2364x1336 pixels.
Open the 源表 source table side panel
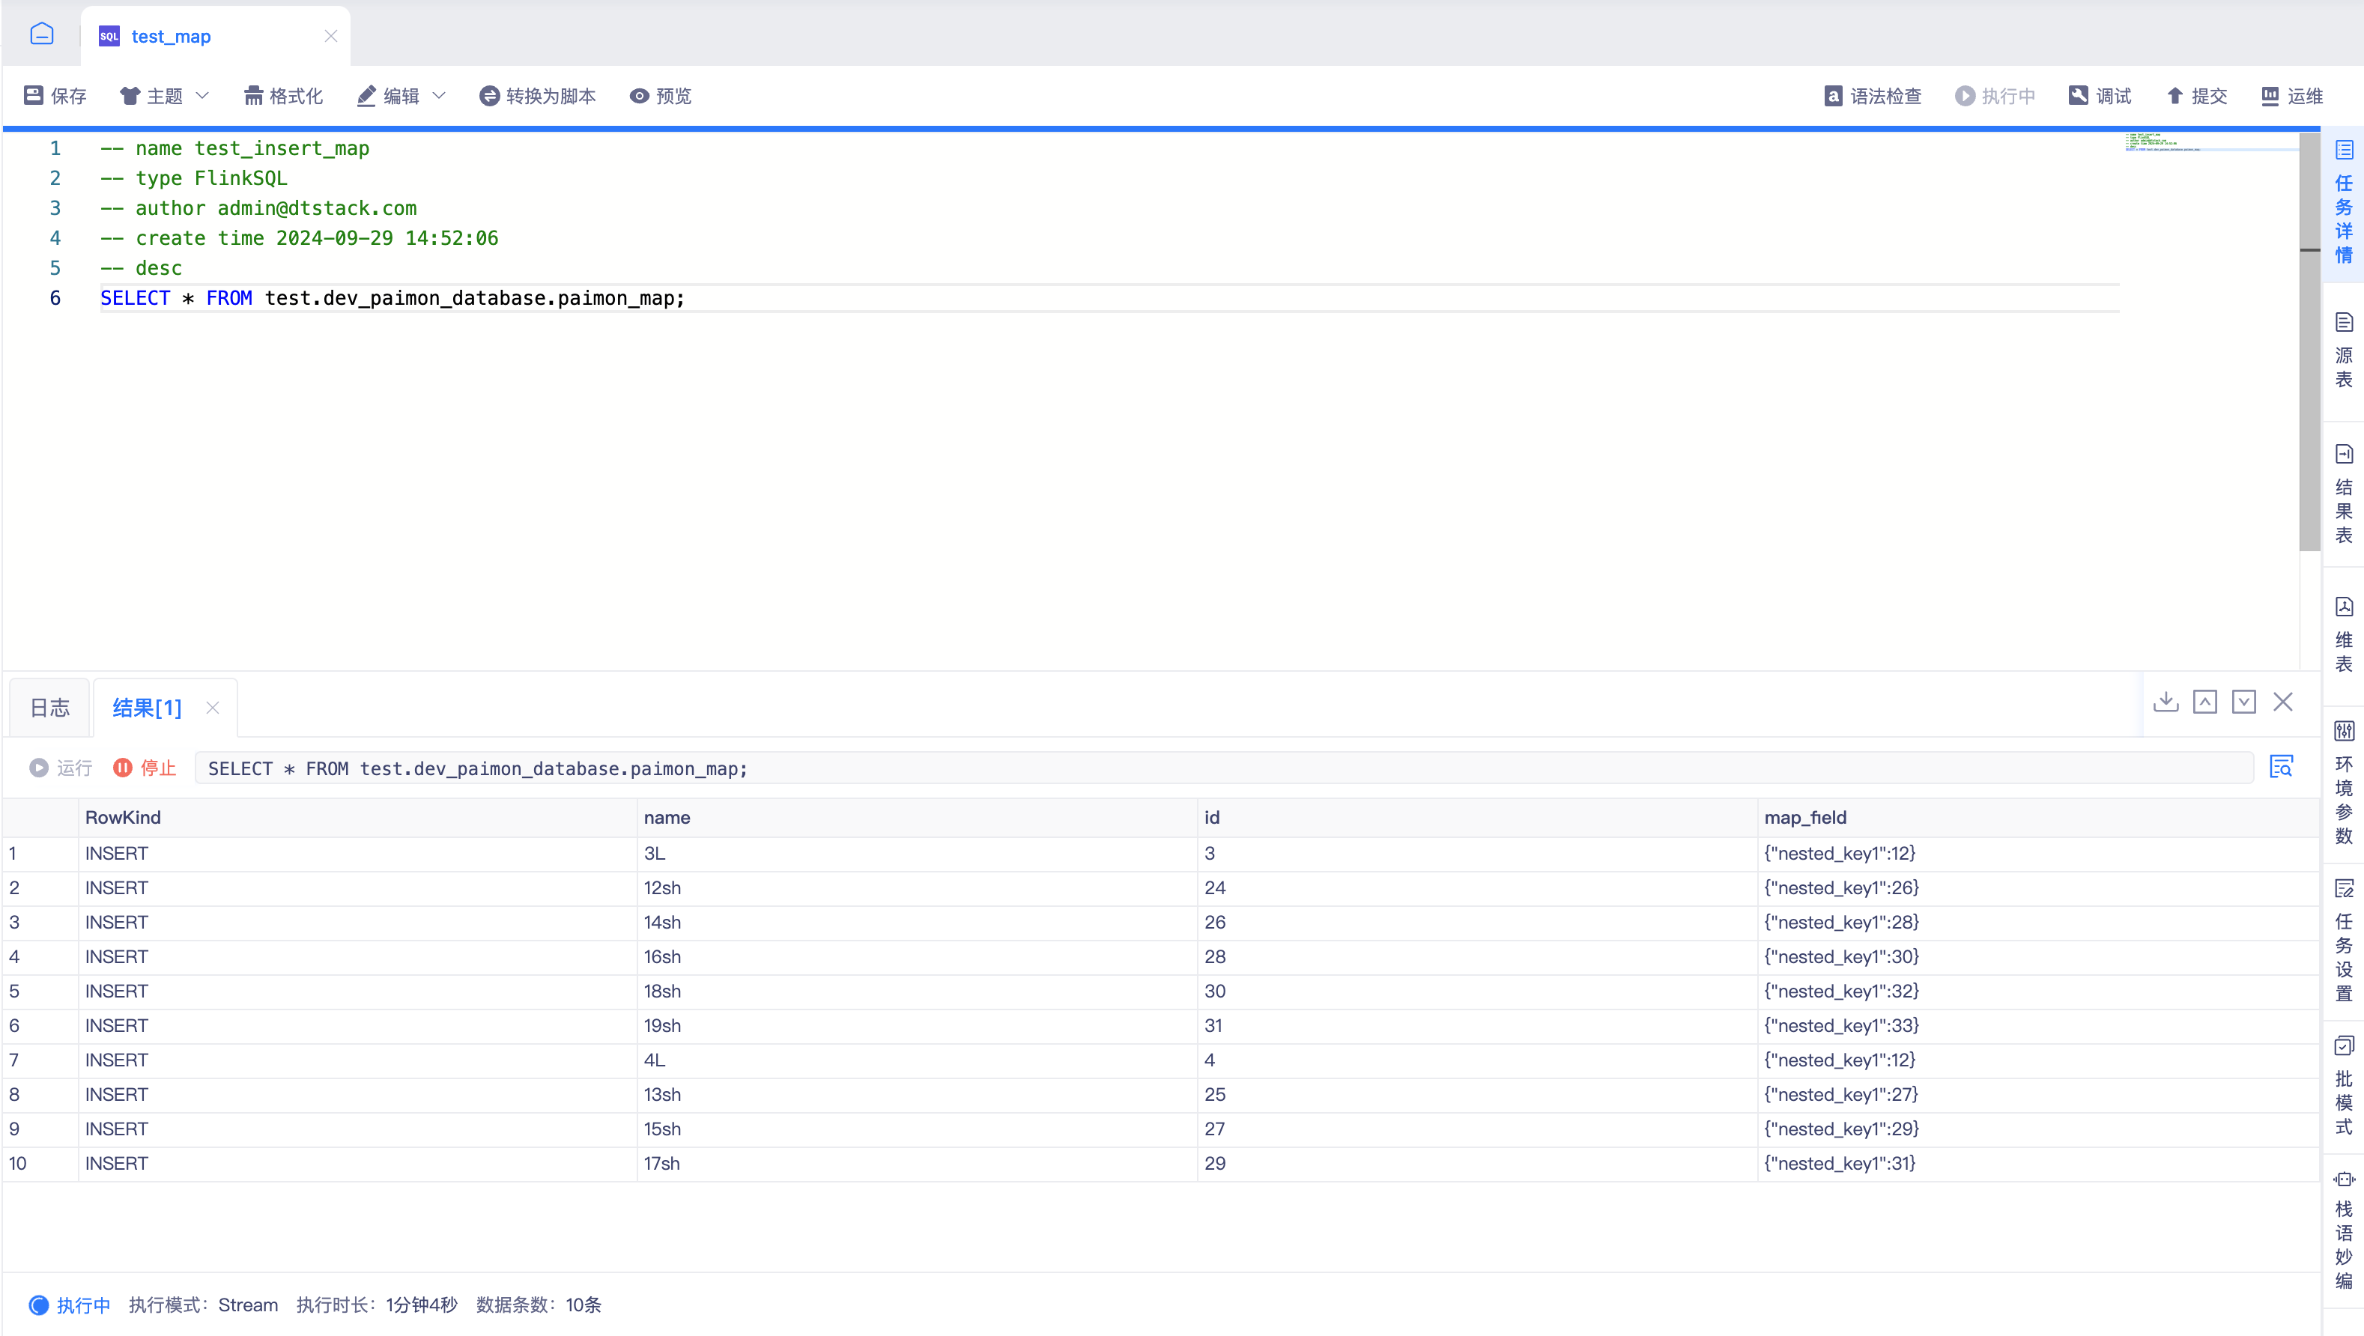2344,350
